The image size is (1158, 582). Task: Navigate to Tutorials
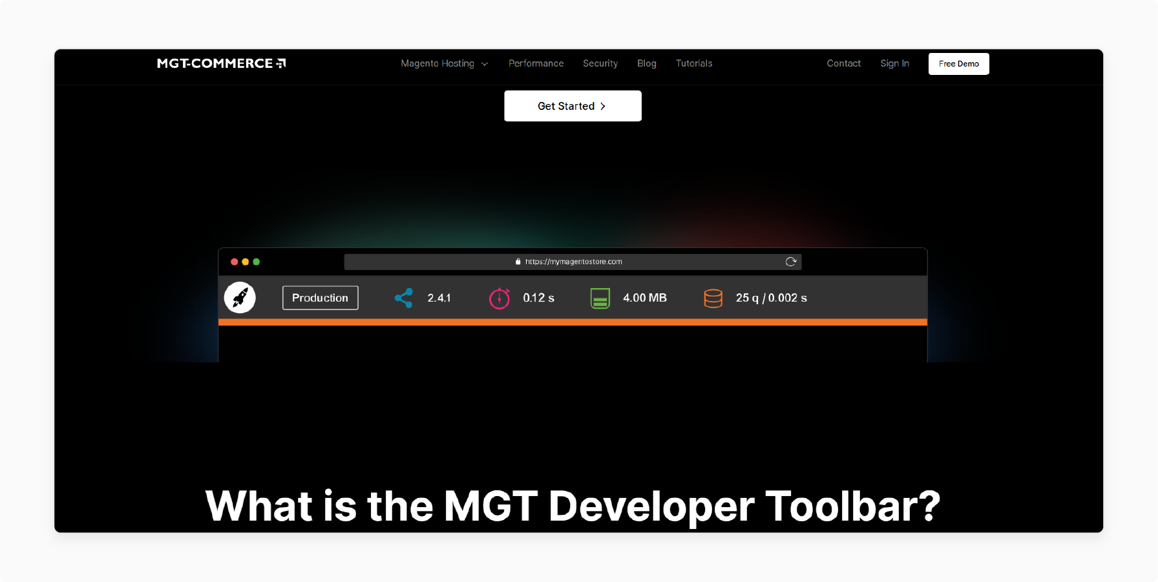click(694, 63)
